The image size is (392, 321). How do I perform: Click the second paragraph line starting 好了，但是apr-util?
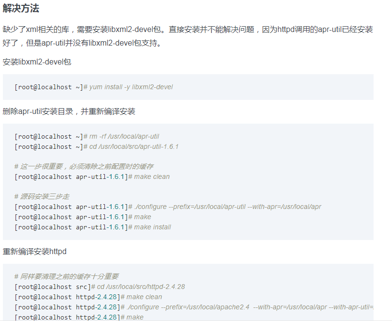[82, 43]
